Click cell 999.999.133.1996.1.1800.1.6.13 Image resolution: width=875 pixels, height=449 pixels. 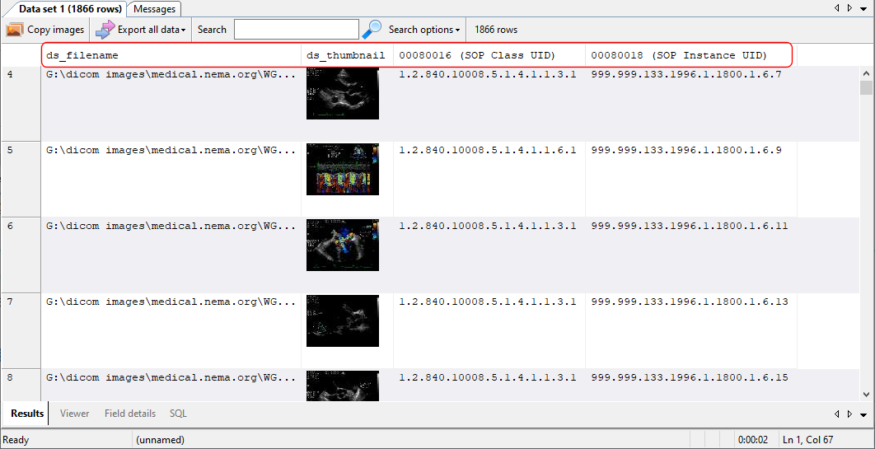690,330
